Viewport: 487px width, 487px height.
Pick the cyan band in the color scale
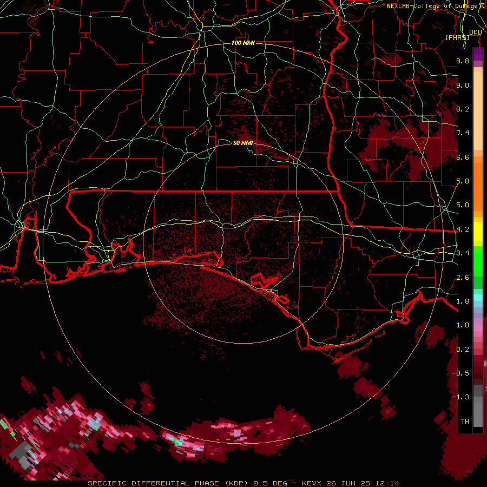478,298
